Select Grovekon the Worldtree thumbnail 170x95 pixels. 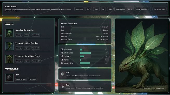point(9,33)
